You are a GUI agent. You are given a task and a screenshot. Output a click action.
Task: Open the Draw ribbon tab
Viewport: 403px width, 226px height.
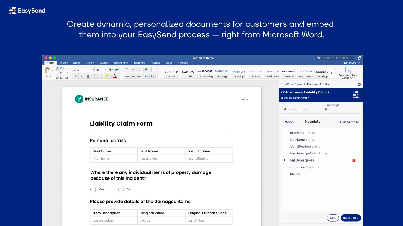point(76,63)
